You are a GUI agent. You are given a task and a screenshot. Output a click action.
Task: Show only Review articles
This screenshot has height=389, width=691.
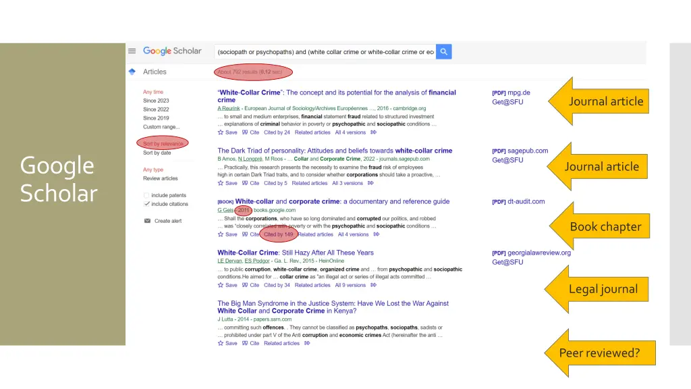161,178
